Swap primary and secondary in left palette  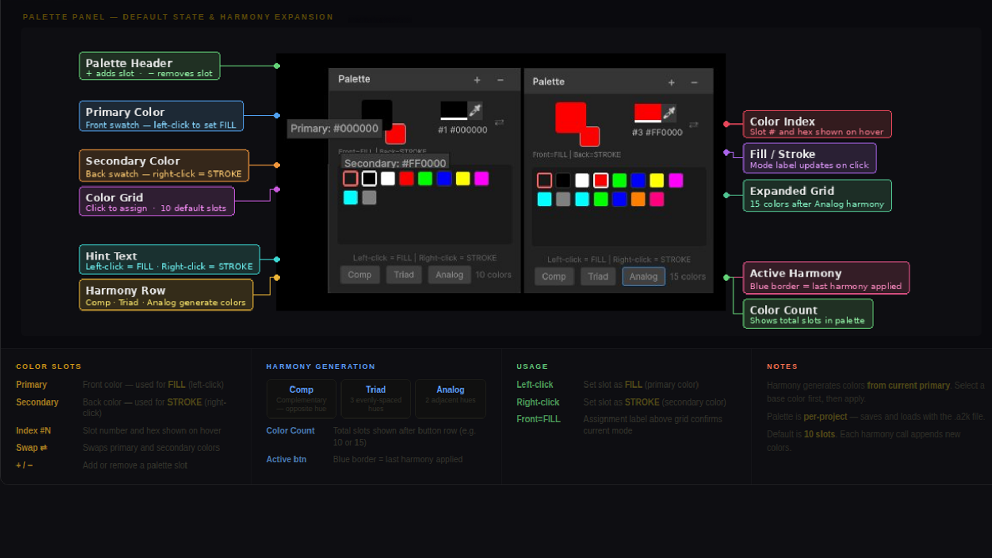(499, 122)
